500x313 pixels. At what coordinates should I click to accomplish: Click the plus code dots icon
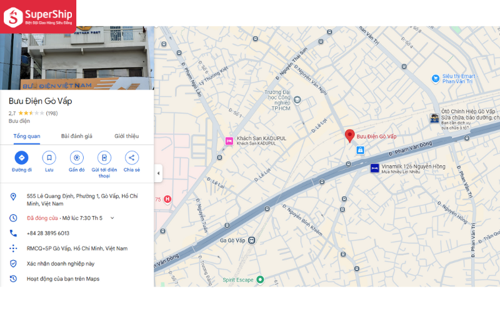pyautogui.click(x=13, y=249)
